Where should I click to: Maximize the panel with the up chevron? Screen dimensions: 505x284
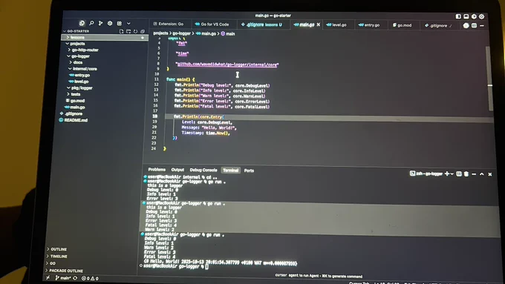point(482,174)
